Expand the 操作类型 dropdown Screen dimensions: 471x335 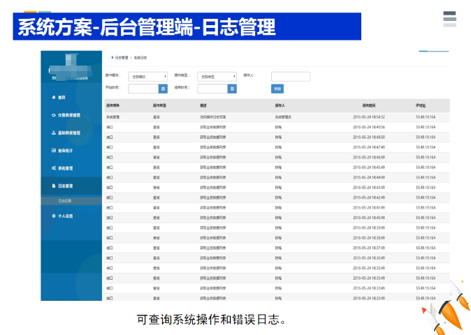(217, 76)
